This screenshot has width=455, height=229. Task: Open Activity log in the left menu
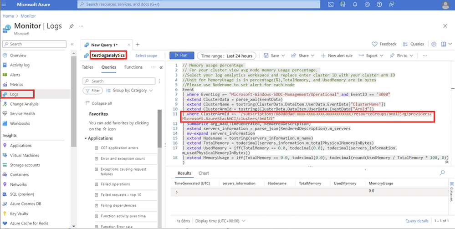tap(20, 65)
